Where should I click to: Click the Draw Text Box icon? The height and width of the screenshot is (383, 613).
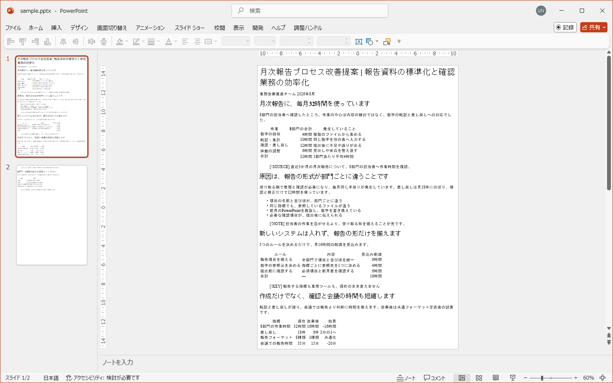(359, 41)
